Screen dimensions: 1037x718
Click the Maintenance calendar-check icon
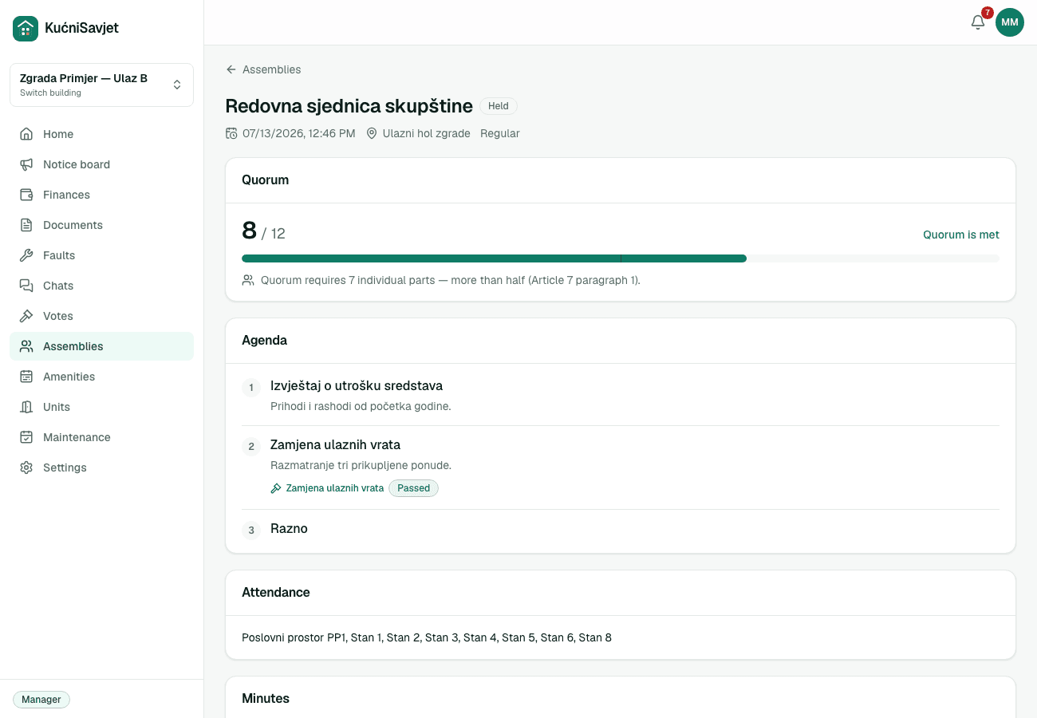coord(26,437)
